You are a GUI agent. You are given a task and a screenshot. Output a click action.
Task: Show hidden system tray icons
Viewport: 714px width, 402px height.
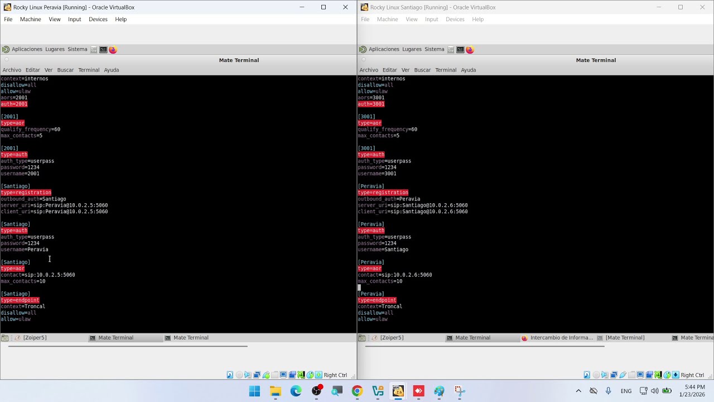coord(578,391)
